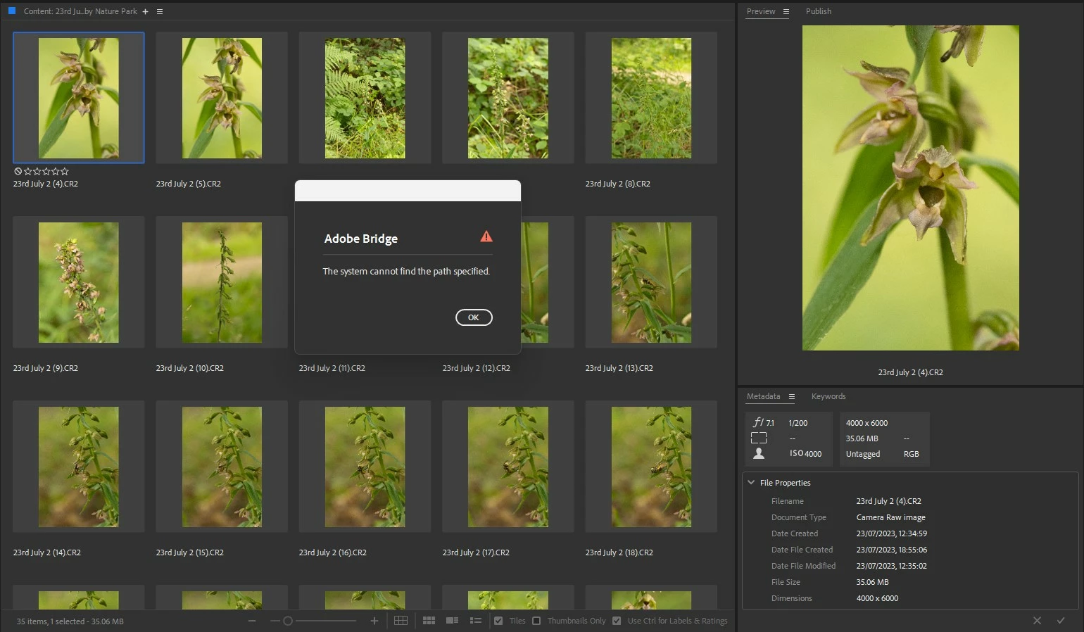Click the filename label 23rd July 2 (11).CR2
This screenshot has width=1084, height=632.
(x=332, y=368)
